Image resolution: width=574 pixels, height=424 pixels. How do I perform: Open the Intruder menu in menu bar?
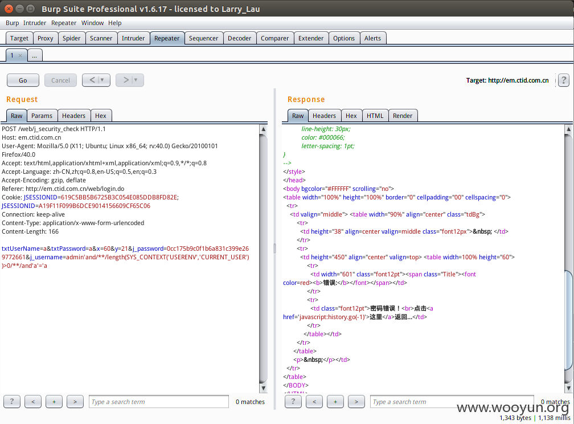coord(35,23)
